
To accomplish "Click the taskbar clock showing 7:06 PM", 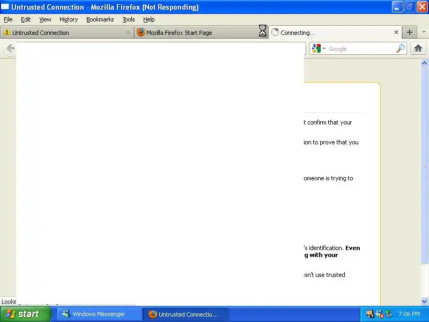I will 409,314.
